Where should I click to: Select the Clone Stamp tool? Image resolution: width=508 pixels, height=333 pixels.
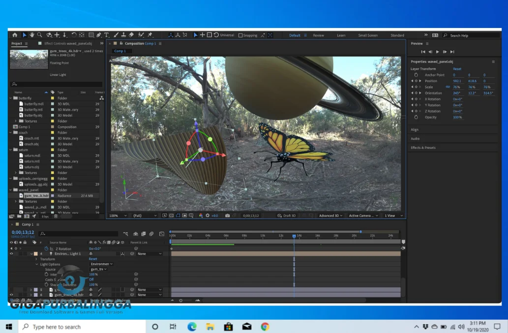pos(123,35)
